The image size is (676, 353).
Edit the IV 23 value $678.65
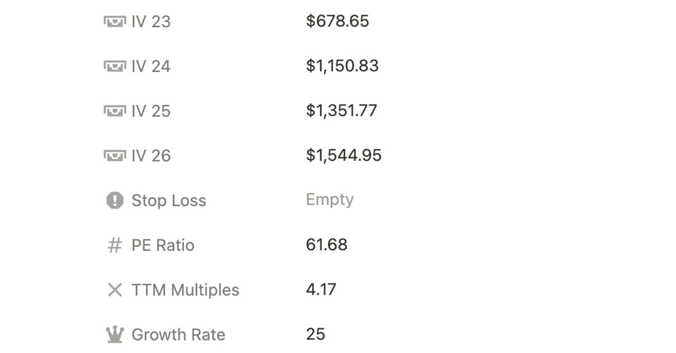[338, 21]
